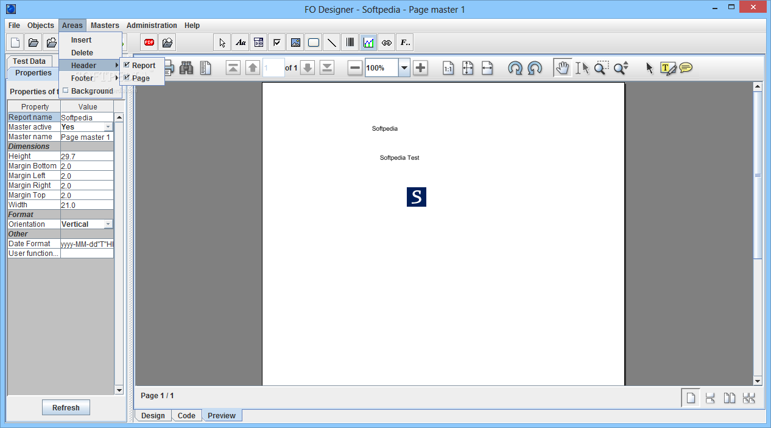Switch to continuous page view icon
The width and height of the screenshot is (771, 428).
tap(710, 398)
